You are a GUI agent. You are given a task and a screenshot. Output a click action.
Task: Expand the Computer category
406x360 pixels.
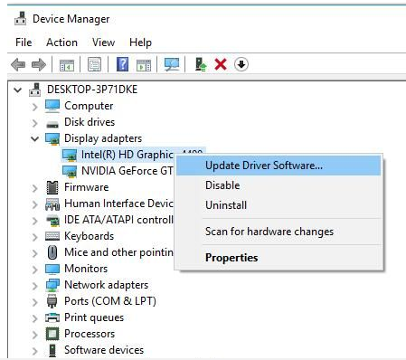tap(35, 107)
